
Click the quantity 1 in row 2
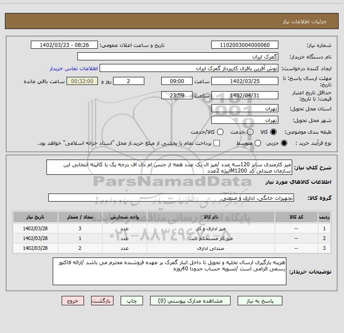click(80, 238)
